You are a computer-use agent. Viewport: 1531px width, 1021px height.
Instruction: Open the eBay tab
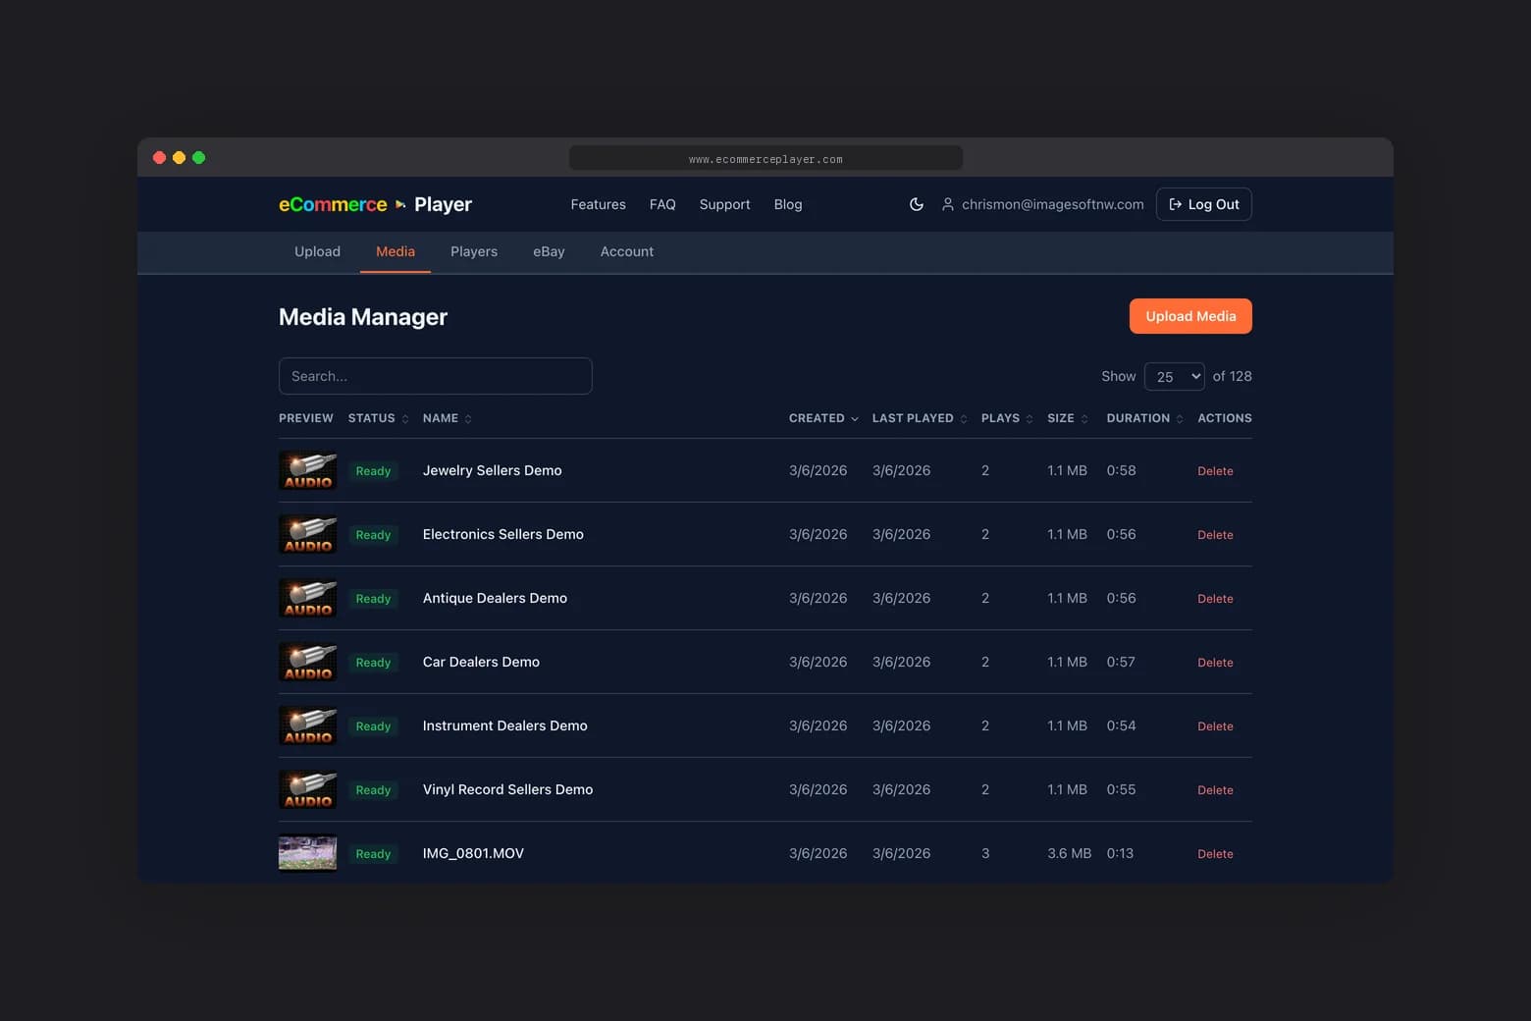point(549,251)
